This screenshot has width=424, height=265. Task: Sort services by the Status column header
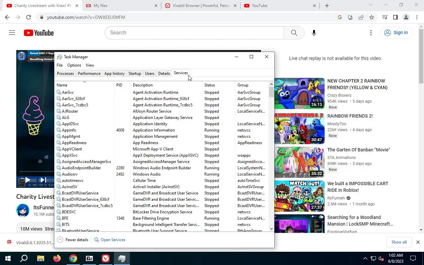219,85
